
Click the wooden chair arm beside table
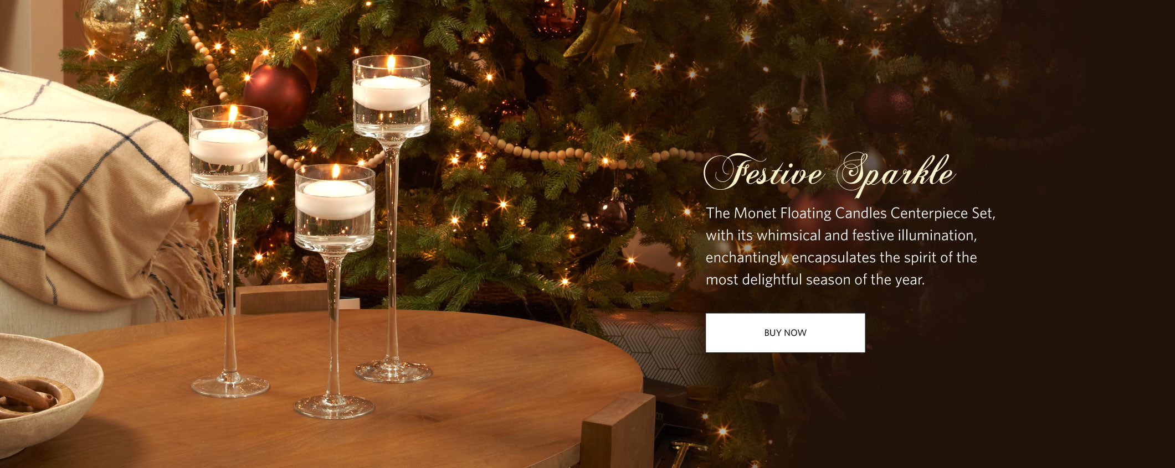[x=618, y=431]
